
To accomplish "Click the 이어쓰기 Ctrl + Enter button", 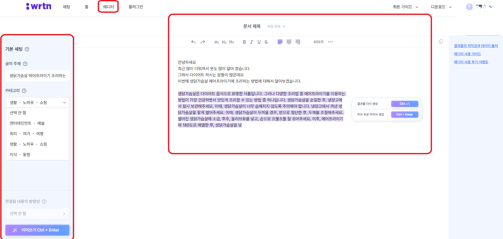I will [37, 230].
